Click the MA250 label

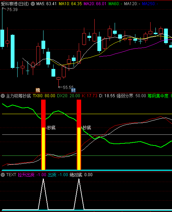150,4
